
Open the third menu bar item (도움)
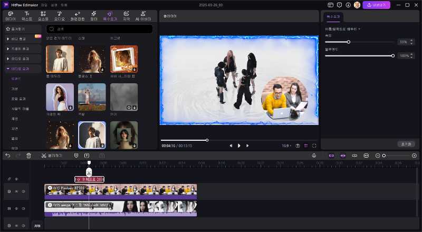64,5
